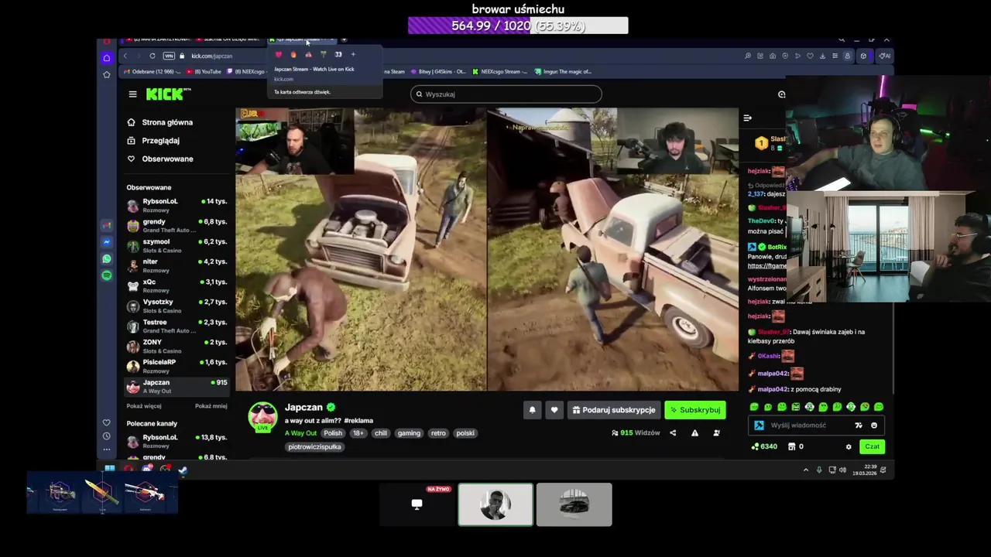The width and height of the screenshot is (991, 557).
Task: Expand Windows system tray hidden icons
Action: [806, 470]
